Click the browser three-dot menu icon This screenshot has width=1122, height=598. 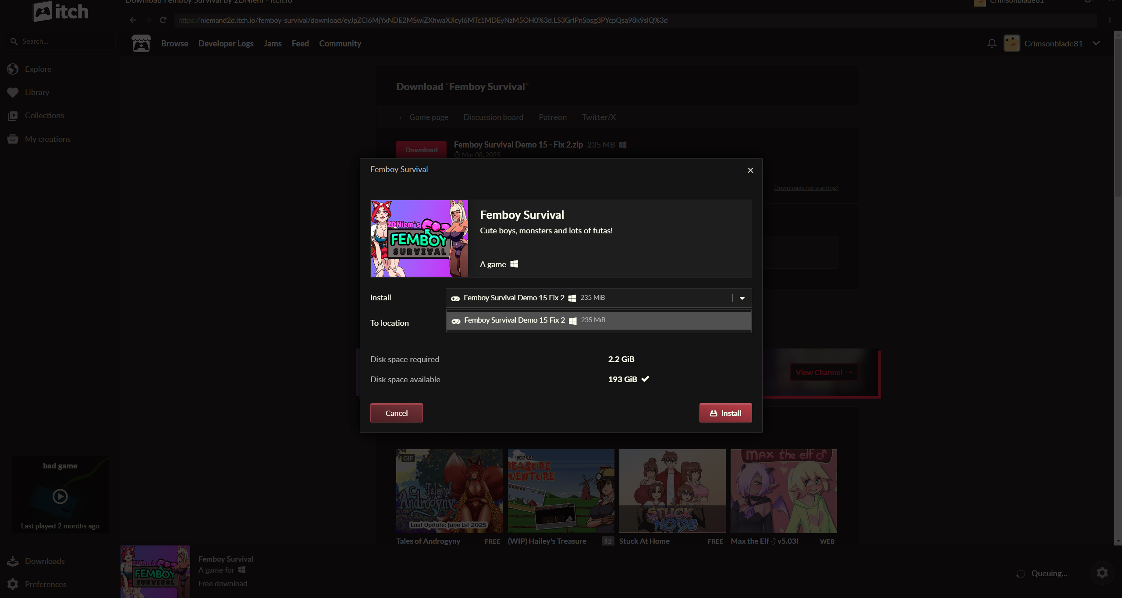coord(1110,20)
